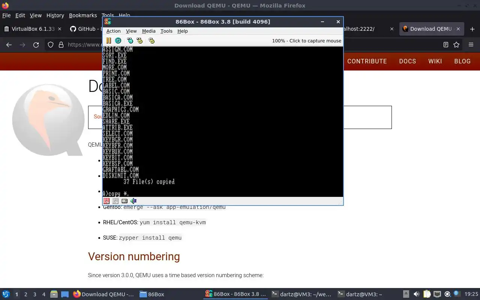Image resolution: width=480 pixels, height=300 pixels.
Task: Click show desktop icon in taskbar
Action: click(65, 294)
